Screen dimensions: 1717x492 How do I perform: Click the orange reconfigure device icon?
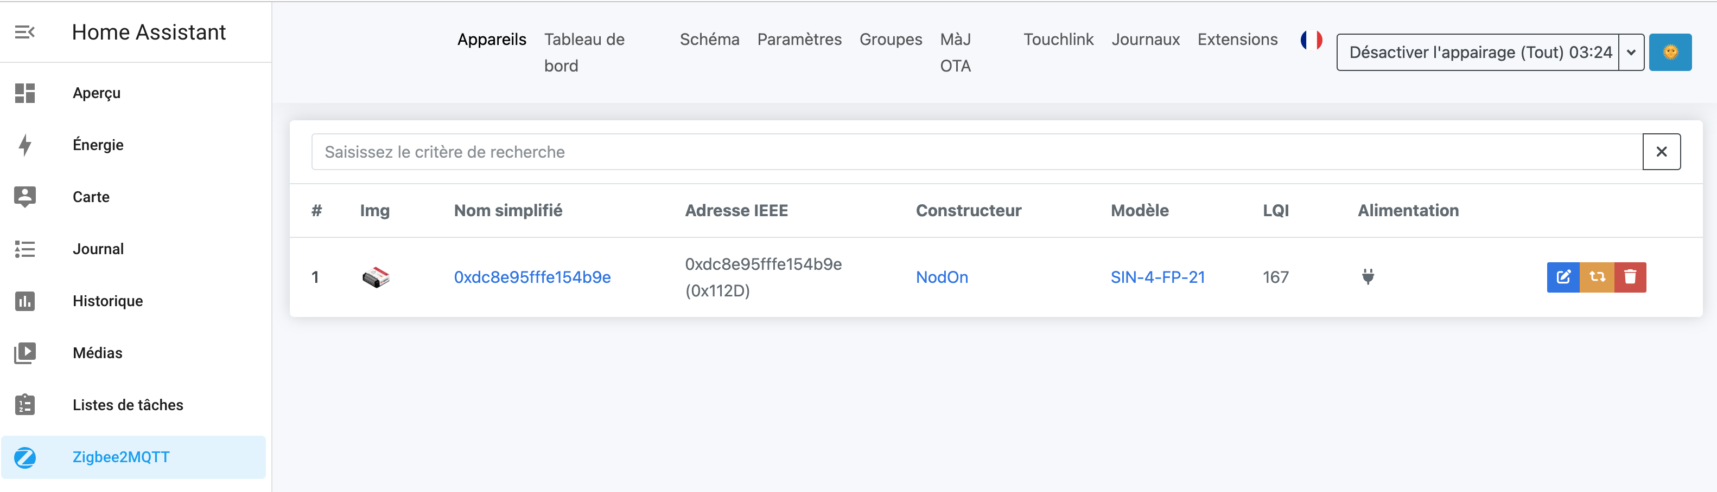[1597, 277]
